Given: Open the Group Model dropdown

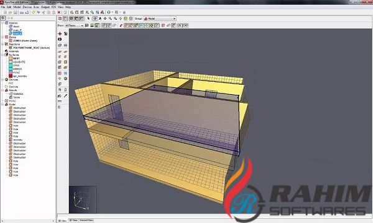Looking at the screenshot, I should click(160, 19).
